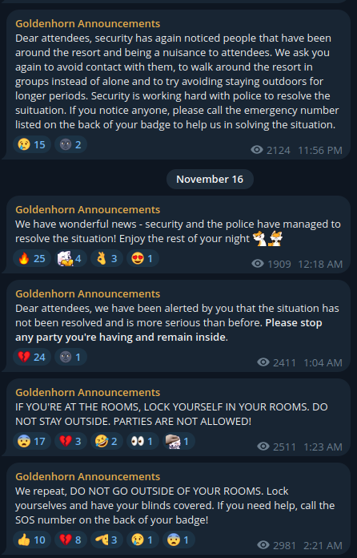
Task: Toggle the custom sticker reaction with 4
Action: [x=70, y=258]
